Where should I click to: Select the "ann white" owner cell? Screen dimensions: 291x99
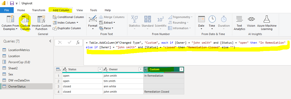(x=123, y=86)
